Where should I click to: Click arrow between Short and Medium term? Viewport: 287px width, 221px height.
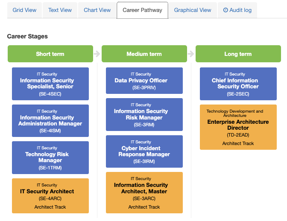coord(97,54)
